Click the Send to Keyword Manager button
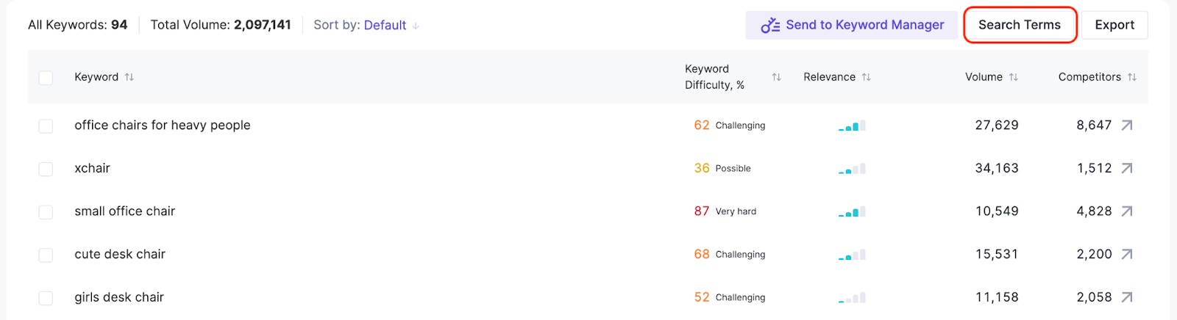Viewport: 1177px width, 320px height. (x=852, y=25)
